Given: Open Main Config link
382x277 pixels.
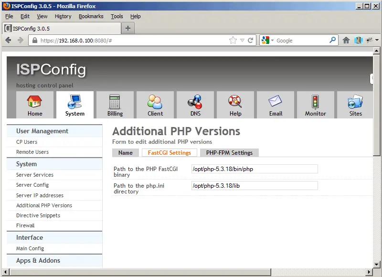Looking at the screenshot, I should (x=30, y=248).
